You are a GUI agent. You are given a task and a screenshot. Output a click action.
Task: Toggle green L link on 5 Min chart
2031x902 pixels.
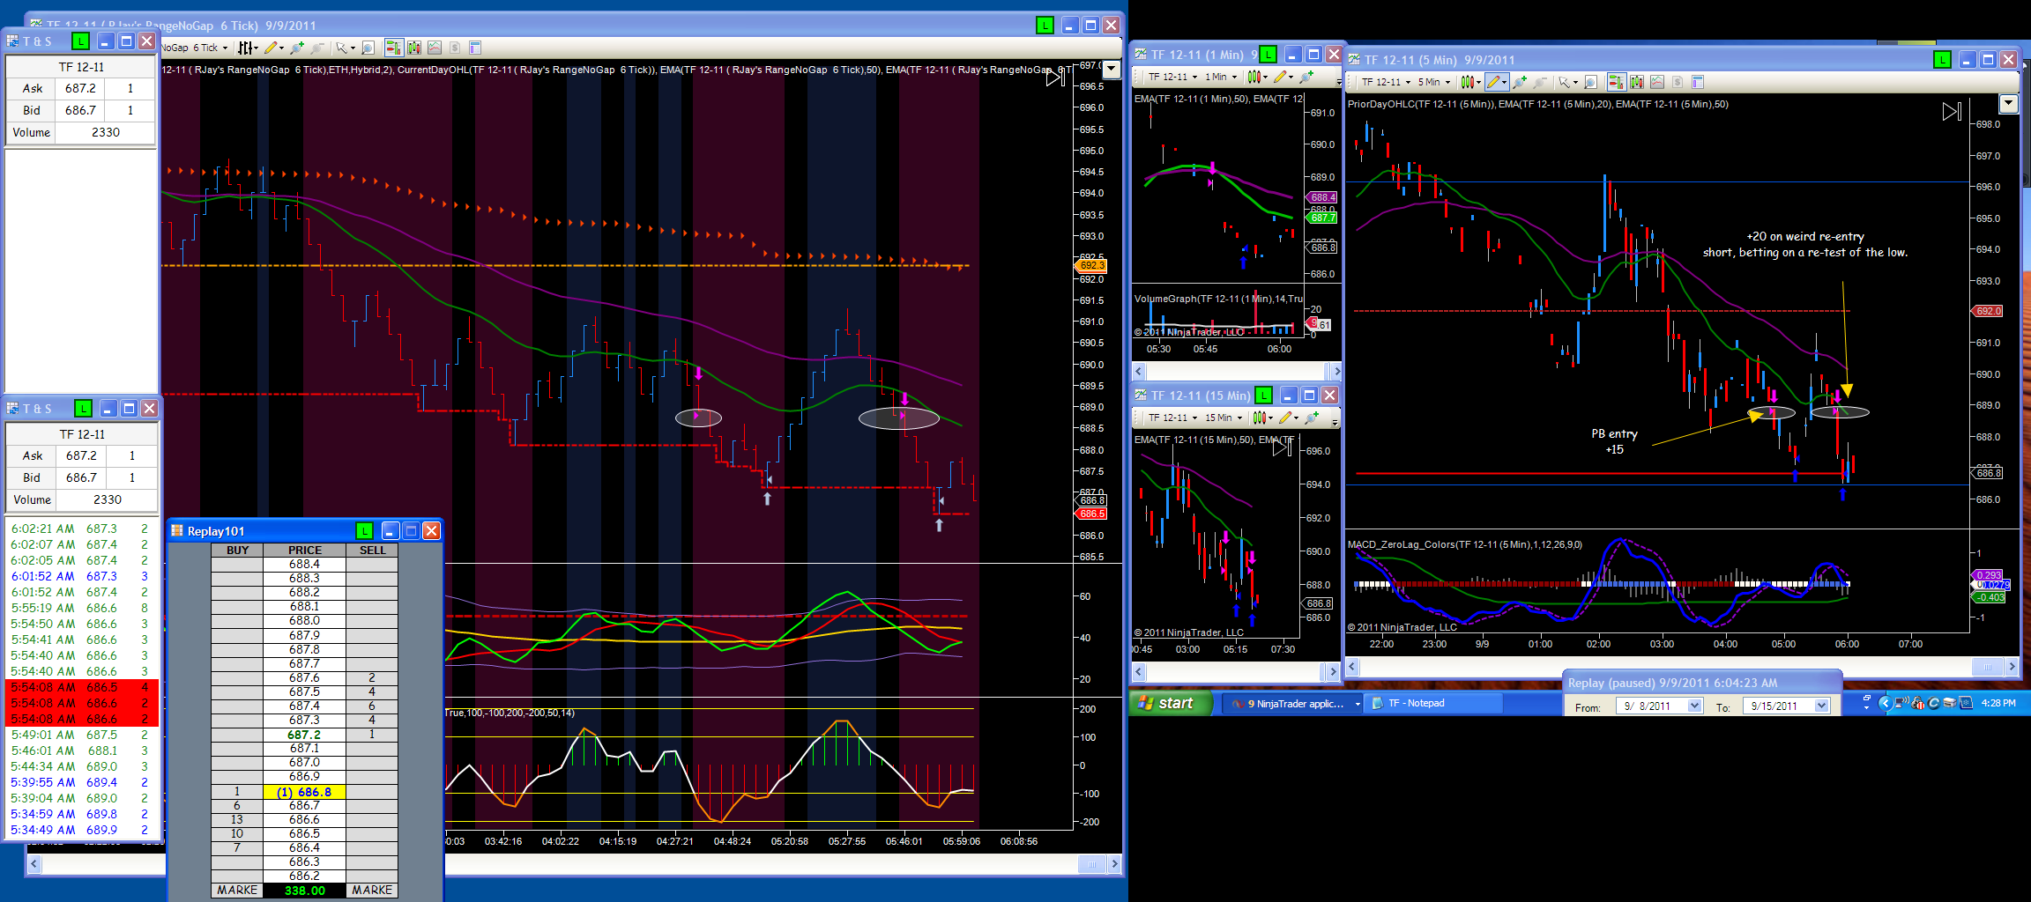click(x=1942, y=59)
